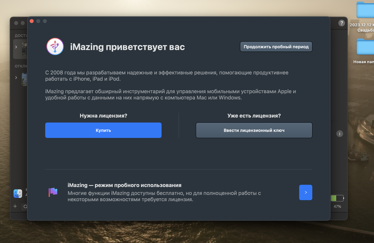Open the Свадьба folder on the desktop
Screen dimensions: 374x243
click(x=365, y=10)
